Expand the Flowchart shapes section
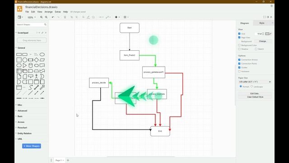 (22, 128)
